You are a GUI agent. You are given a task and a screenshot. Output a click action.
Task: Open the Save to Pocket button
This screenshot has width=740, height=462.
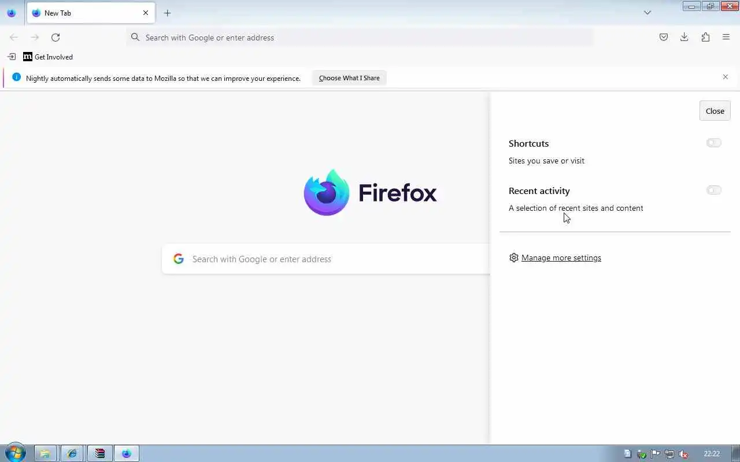pos(664,38)
